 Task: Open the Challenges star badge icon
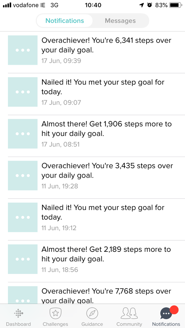coord(55,313)
